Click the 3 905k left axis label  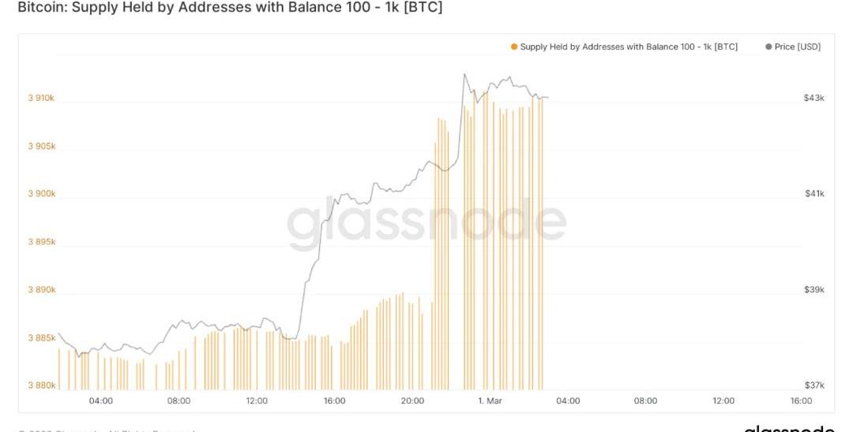(x=41, y=147)
